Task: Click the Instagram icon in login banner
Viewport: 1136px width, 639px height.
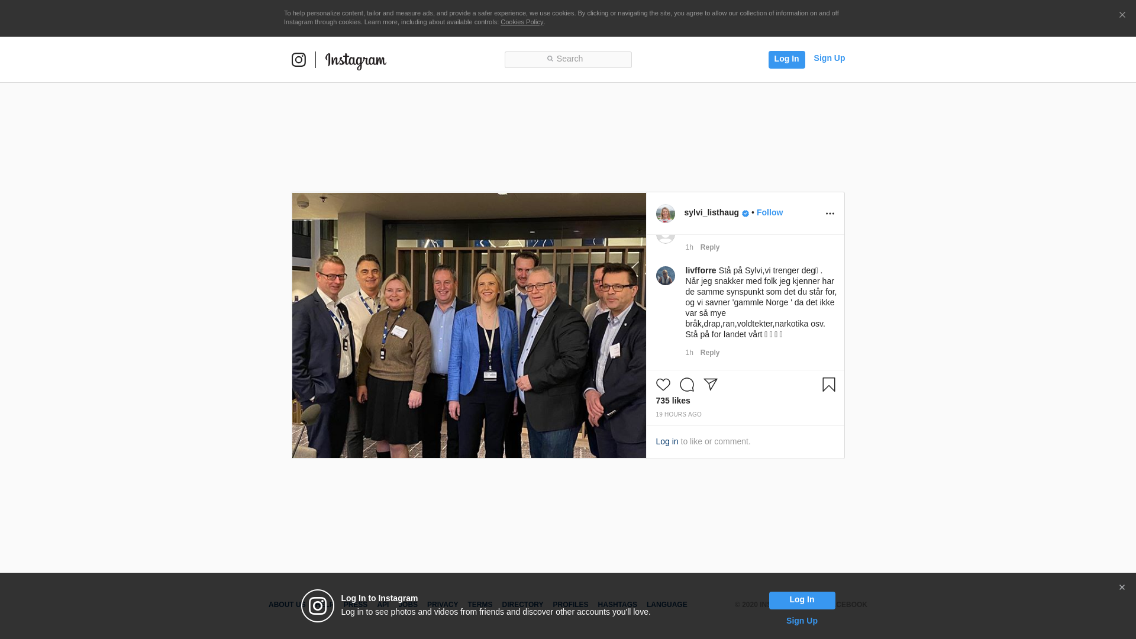Action: (x=318, y=606)
